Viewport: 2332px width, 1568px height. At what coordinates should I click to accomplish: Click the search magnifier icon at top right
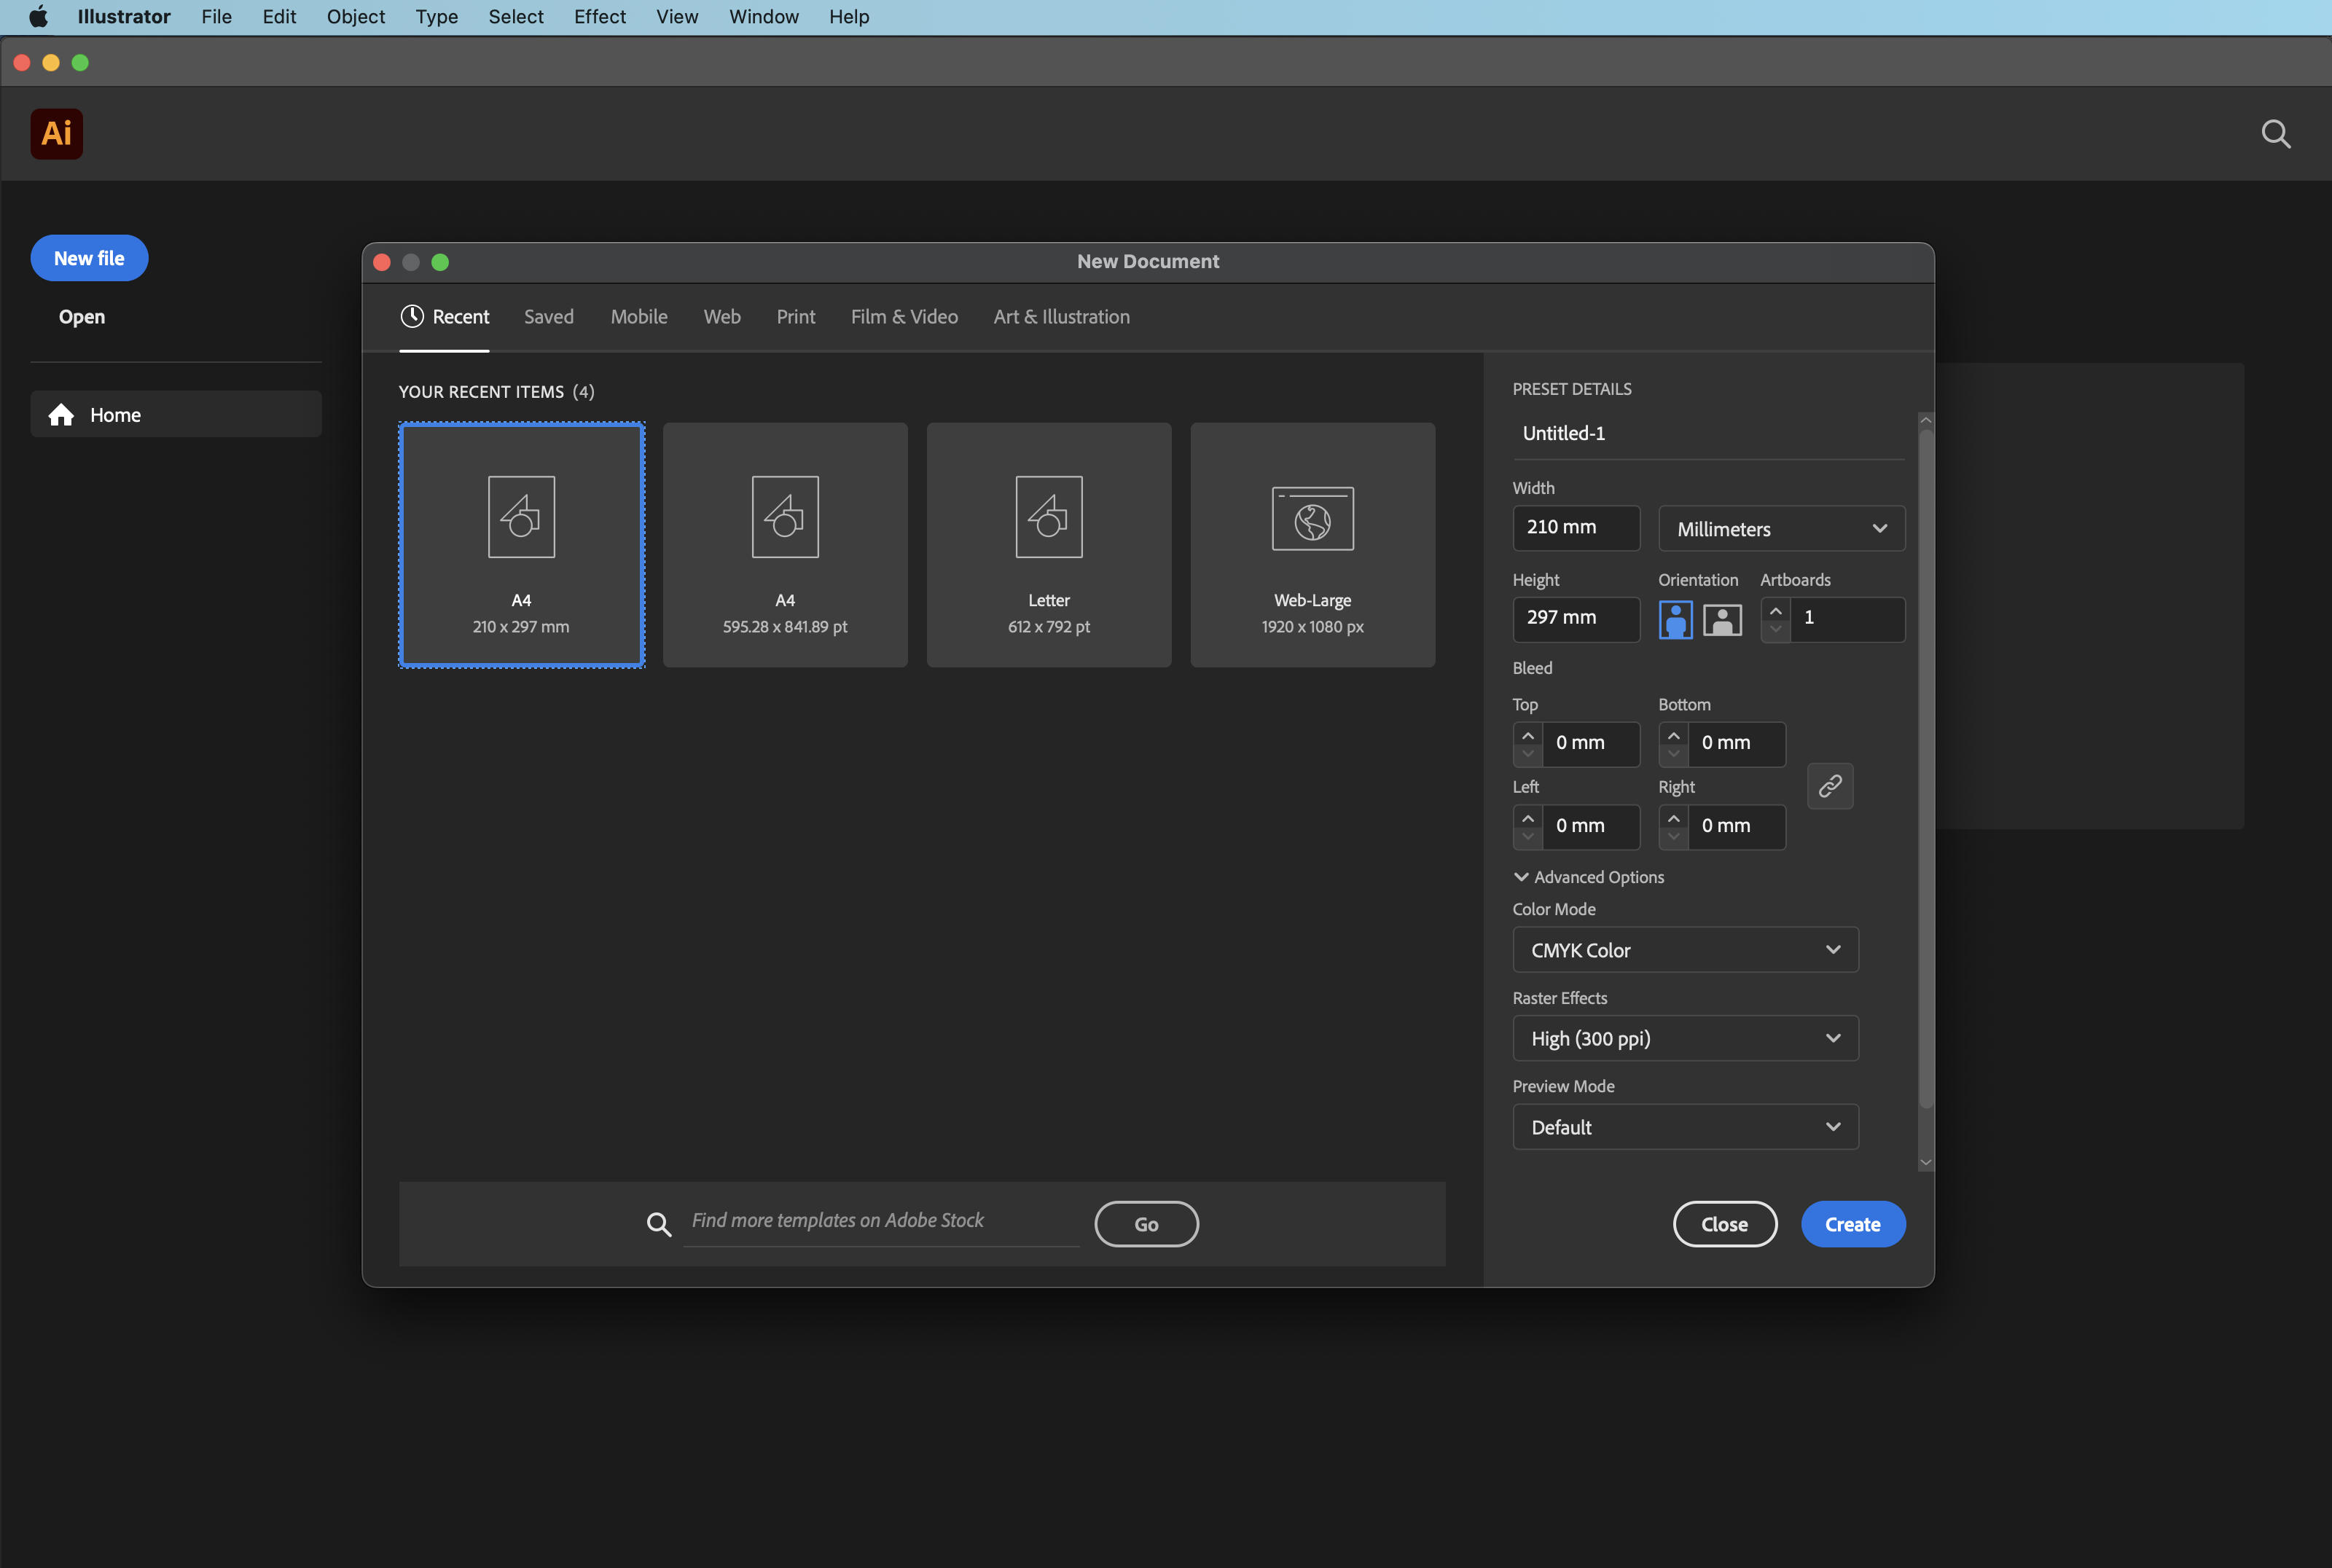click(2275, 134)
